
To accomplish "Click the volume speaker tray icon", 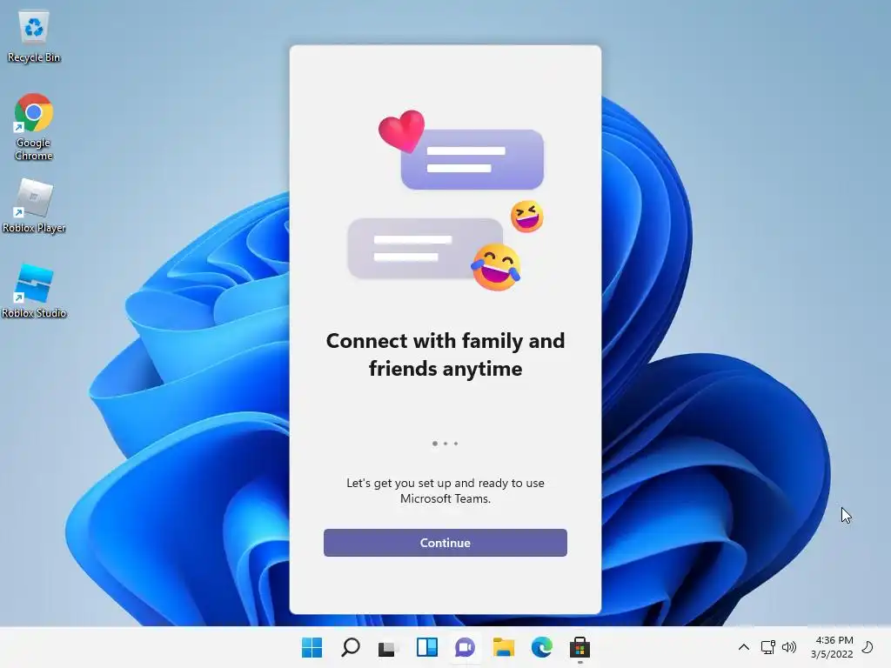I will [788, 647].
